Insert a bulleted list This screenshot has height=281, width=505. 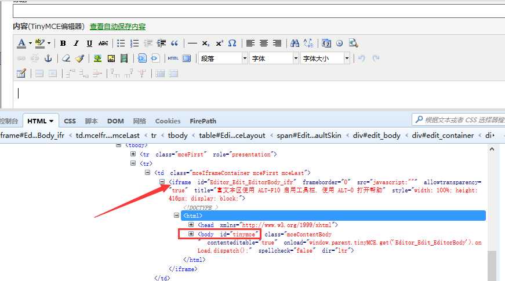click(x=121, y=43)
